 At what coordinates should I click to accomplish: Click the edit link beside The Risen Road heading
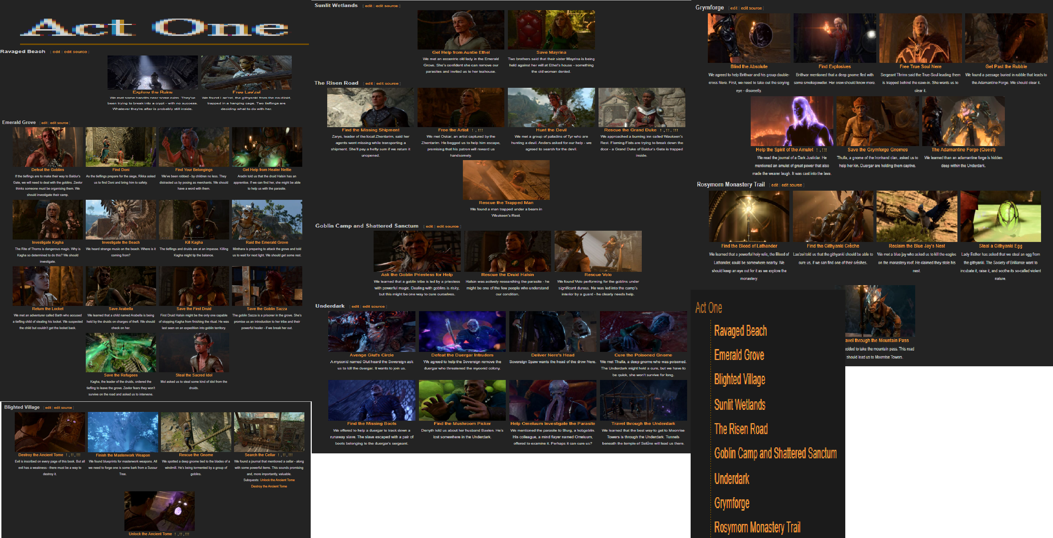tap(369, 84)
